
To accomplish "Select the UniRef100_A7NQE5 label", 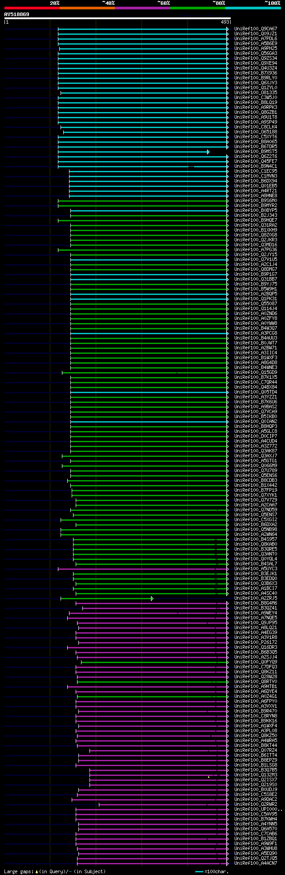I will click(256, 618).
